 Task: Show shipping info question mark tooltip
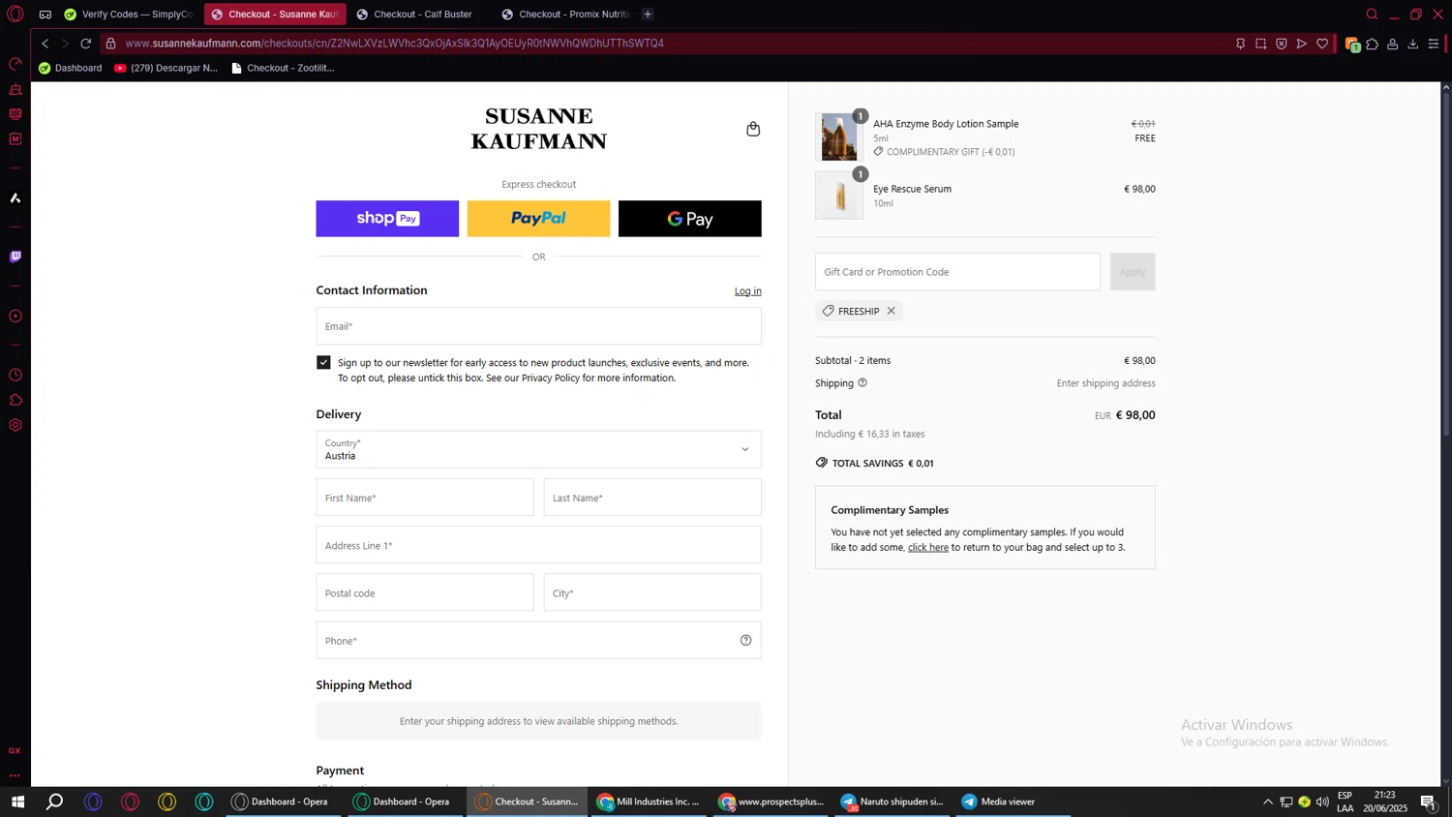(x=862, y=382)
